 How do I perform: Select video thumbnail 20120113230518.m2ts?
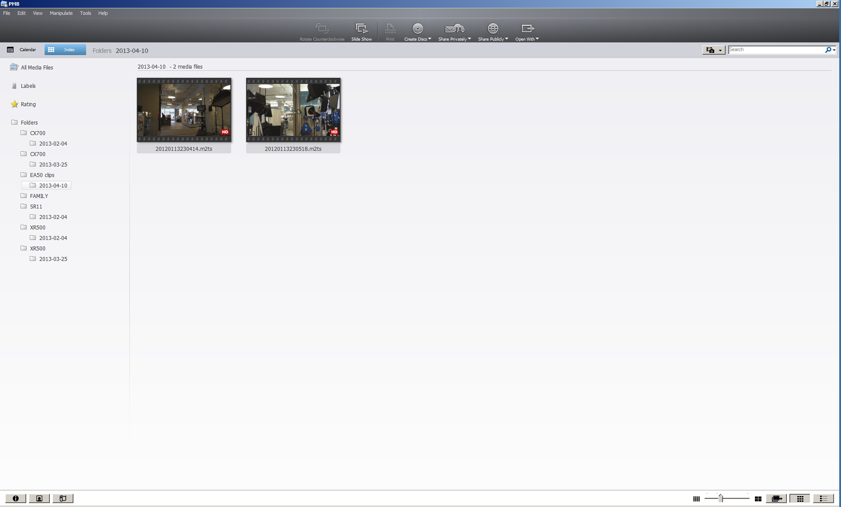(x=293, y=115)
